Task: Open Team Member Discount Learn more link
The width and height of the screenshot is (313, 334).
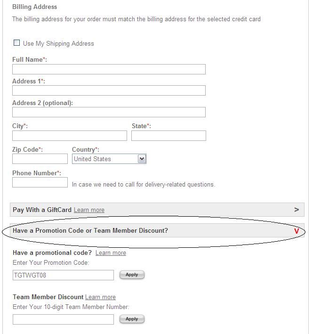Action: pyautogui.click(x=100, y=297)
